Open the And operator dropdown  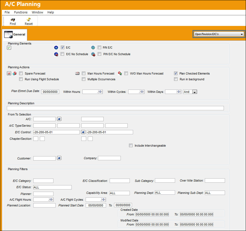194,92
